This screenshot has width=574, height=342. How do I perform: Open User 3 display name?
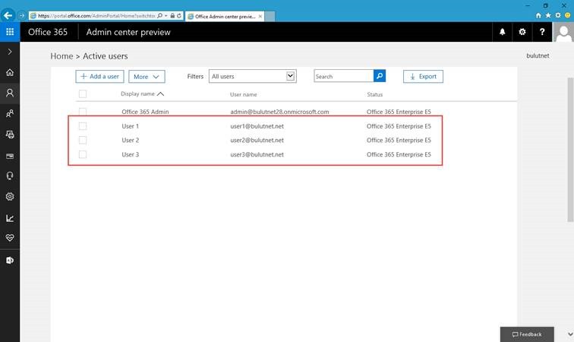coord(131,154)
